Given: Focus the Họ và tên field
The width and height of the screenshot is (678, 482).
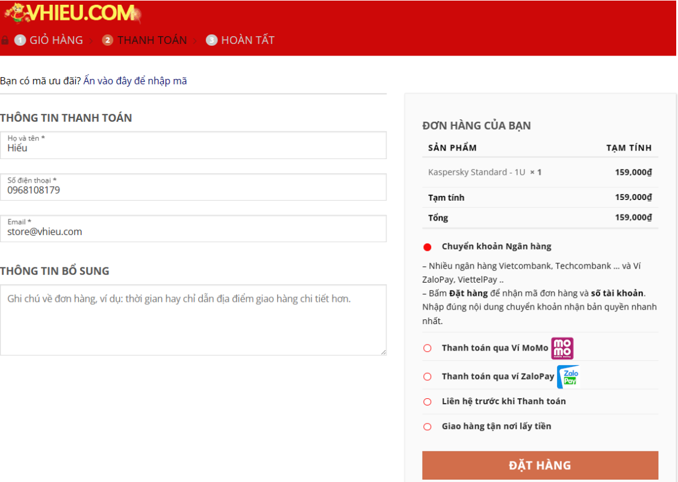Looking at the screenshot, I should [x=193, y=145].
